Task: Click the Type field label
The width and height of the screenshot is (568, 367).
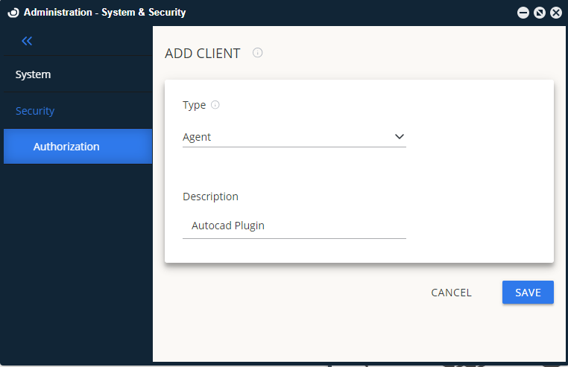Action: (194, 105)
